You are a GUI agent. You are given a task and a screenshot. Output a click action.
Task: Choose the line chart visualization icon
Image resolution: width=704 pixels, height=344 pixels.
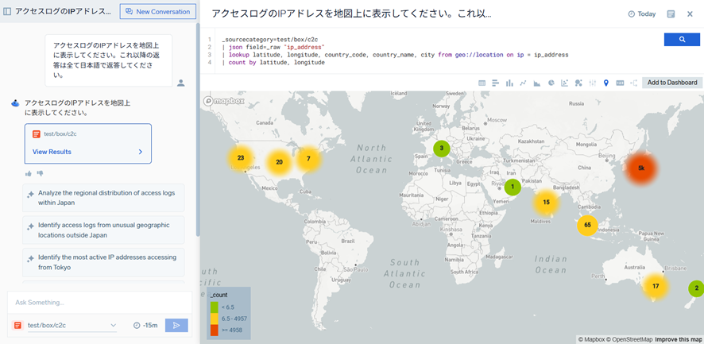[x=523, y=83]
